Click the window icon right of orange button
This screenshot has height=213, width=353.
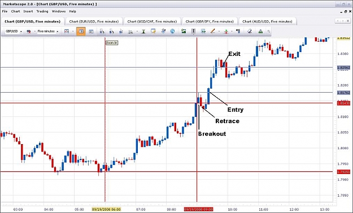91,32
